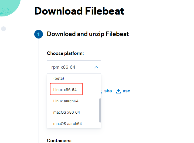Open the sha checksum link
This screenshot has height=143, width=194.
pyautogui.click(x=108, y=91)
